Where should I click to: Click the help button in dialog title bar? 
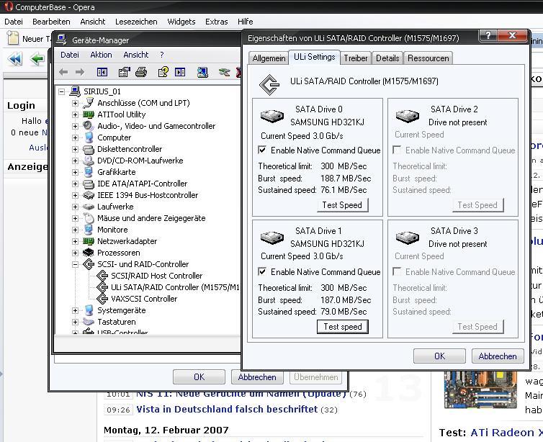click(x=488, y=35)
